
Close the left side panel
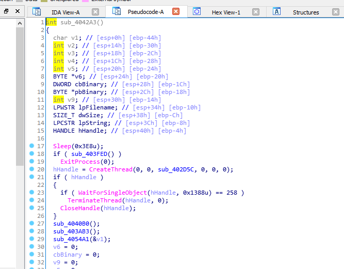pyautogui.click(x=18, y=11)
